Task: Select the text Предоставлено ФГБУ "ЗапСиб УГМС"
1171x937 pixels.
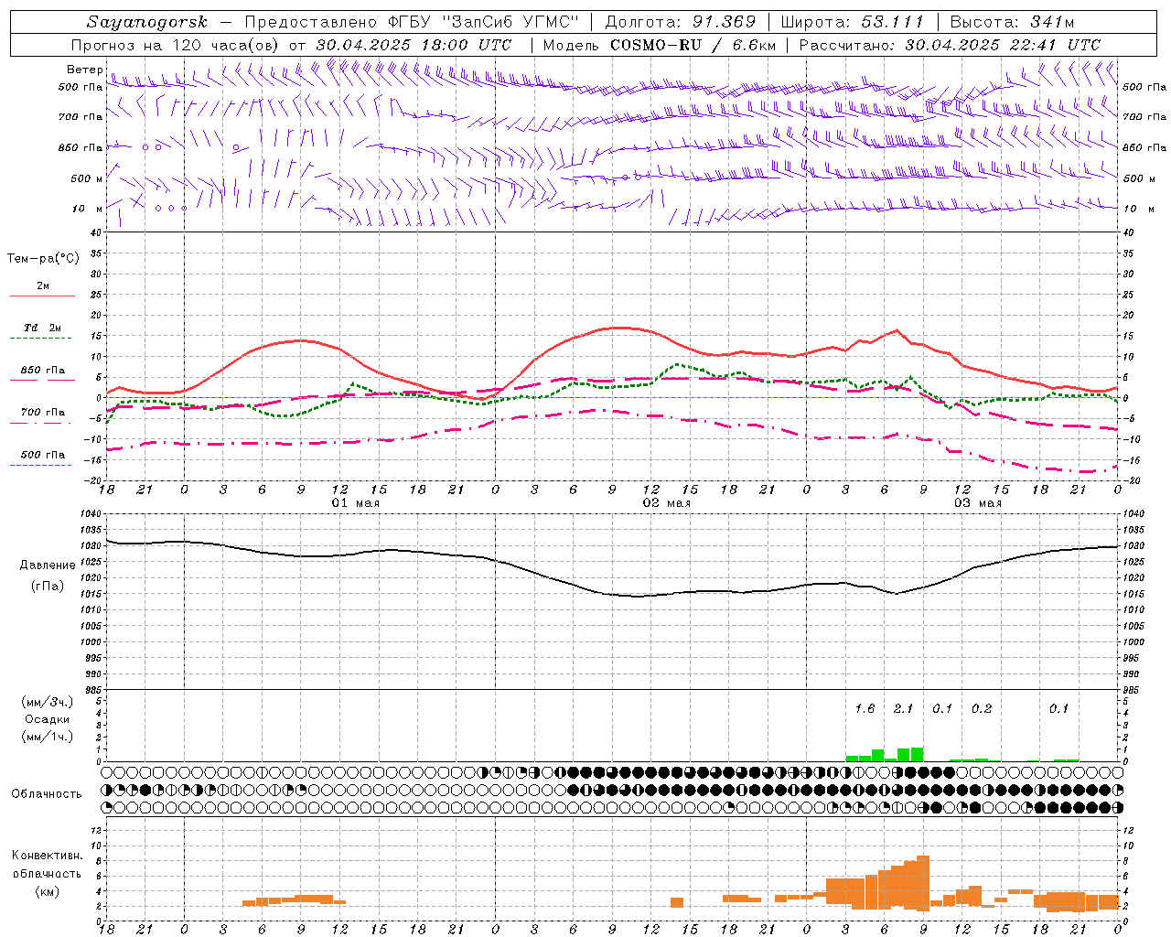Action: pyautogui.click(x=413, y=22)
